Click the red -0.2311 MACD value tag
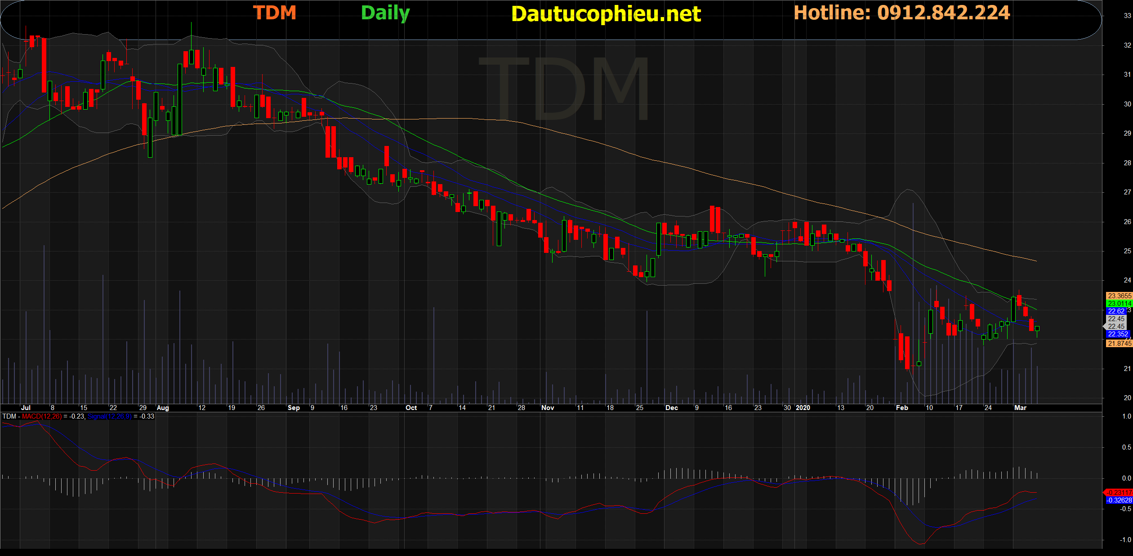 (1118, 492)
